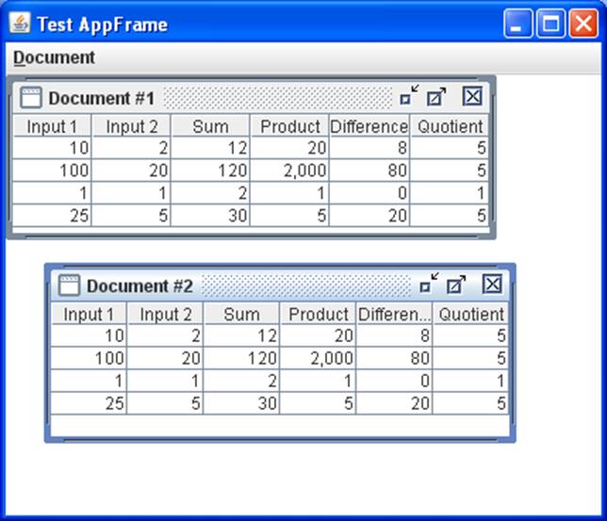The height and width of the screenshot is (521, 607).
Task: Click the Document #2 frame system icon
Action: (x=69, y=285)
